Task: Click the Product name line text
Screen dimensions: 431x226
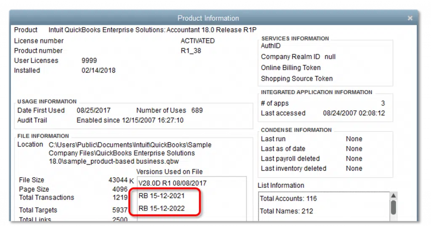Action: click(x=152, y=30)
